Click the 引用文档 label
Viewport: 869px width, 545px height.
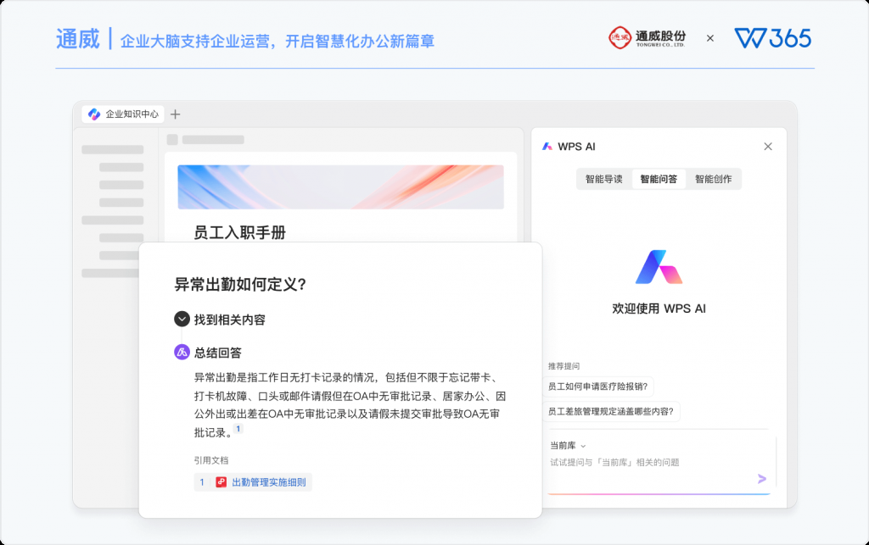[x=211, y=460]
